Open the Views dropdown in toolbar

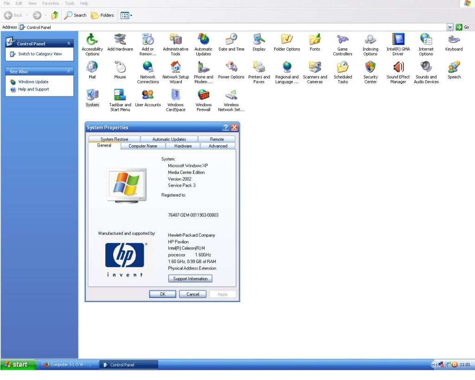click(x=126, y=15)
